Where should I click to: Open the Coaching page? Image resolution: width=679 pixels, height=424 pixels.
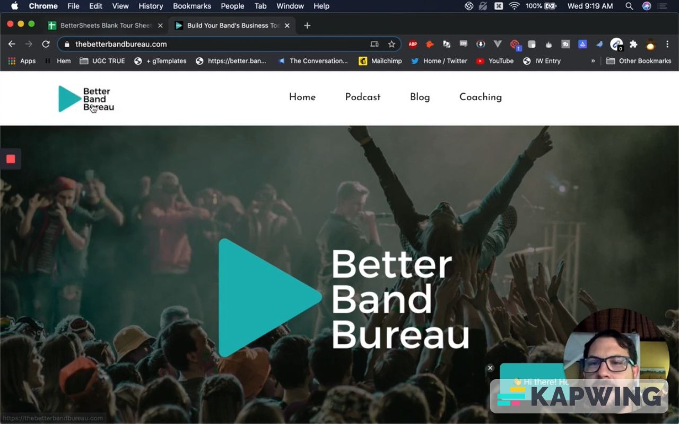pyautogui.click(x=481, y=97)
